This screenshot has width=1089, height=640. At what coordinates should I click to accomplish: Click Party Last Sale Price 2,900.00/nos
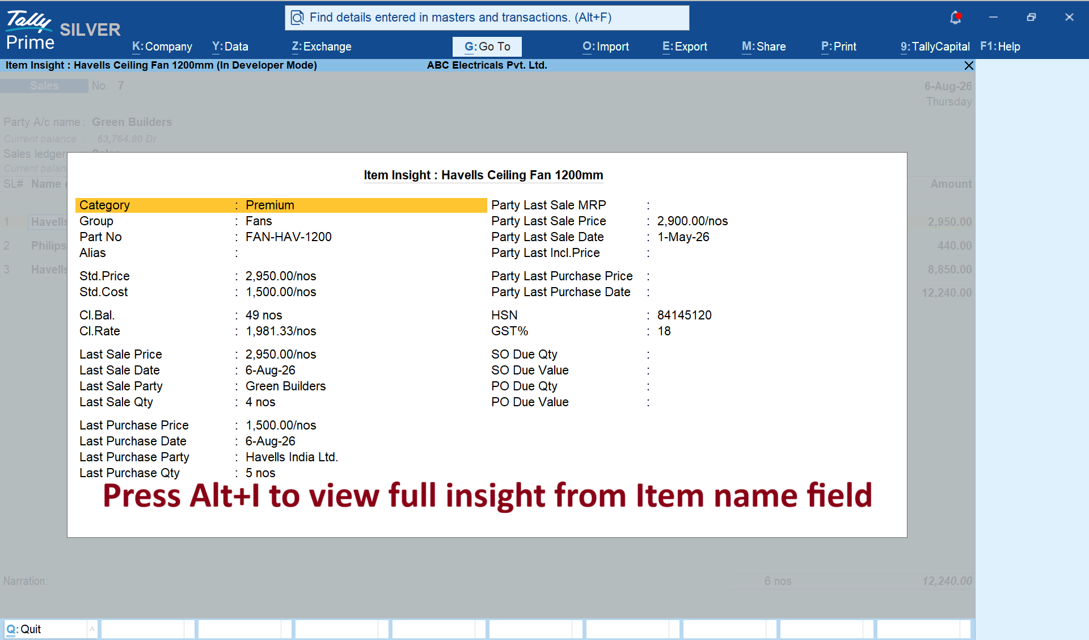click(693, 221)
